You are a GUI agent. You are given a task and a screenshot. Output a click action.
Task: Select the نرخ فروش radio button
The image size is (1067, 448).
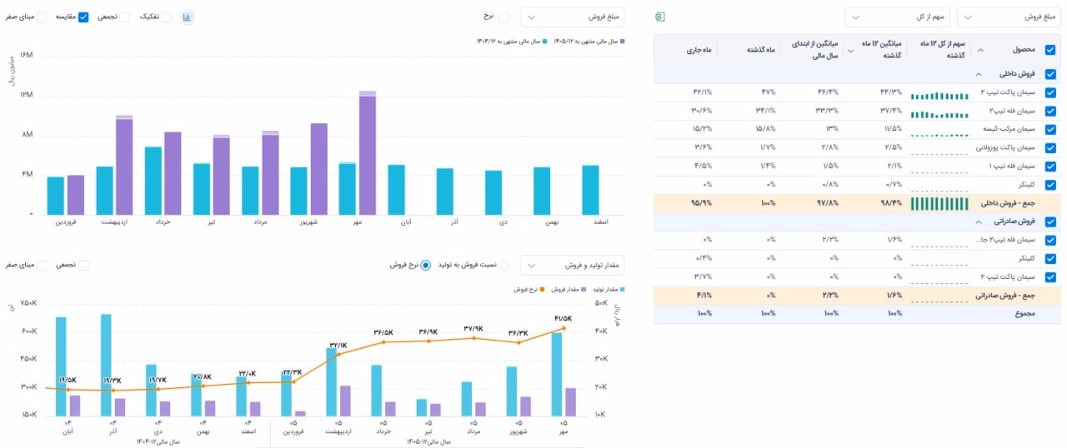(x=426, y=265)
